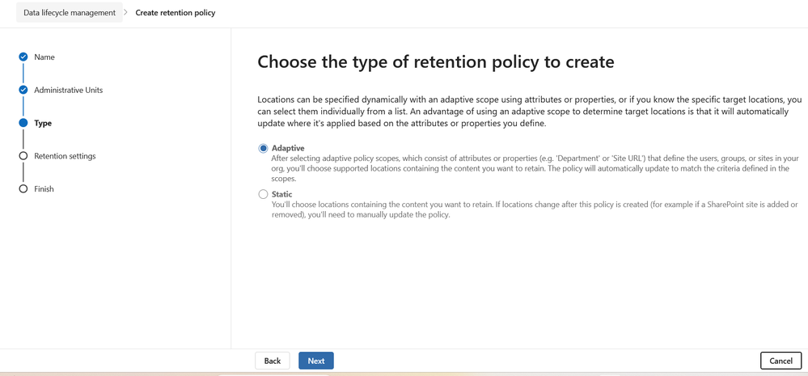The image size is (808, 376).
Task: Click the Administrative Units checkmark icon
Action: pos(23,90)
